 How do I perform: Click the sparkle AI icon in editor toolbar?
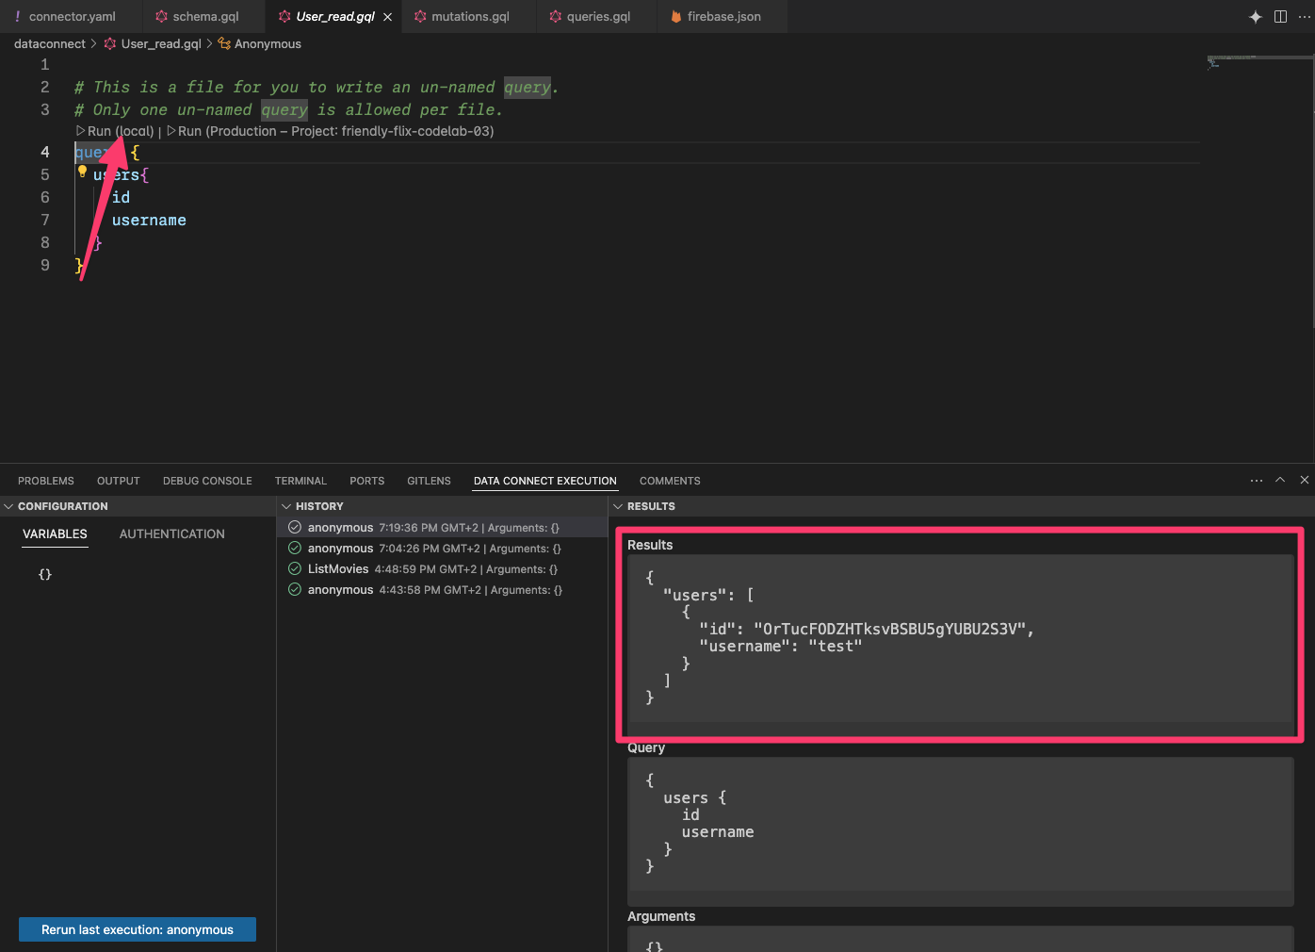point(1255,17)
